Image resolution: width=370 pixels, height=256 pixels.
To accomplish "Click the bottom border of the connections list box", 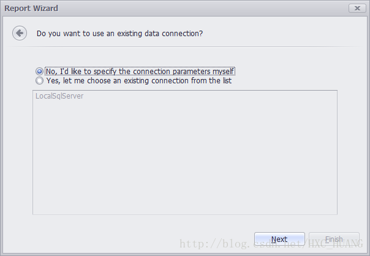I will [185, 214].
